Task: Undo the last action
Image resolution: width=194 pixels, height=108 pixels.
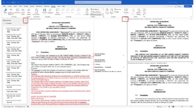Action: coord(21,2)
